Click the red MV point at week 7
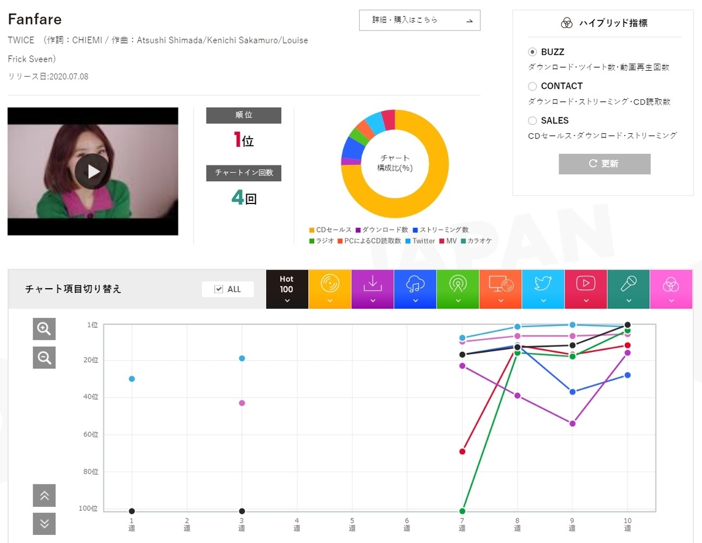This screenshot has height=543, width=702. (x=462, y=451)
